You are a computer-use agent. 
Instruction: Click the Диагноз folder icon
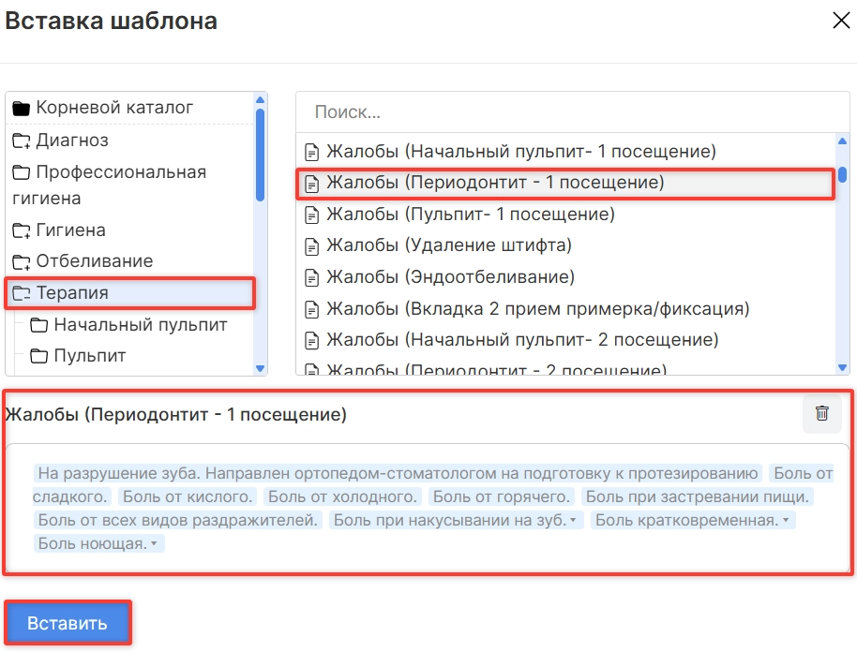coord(21,141)
